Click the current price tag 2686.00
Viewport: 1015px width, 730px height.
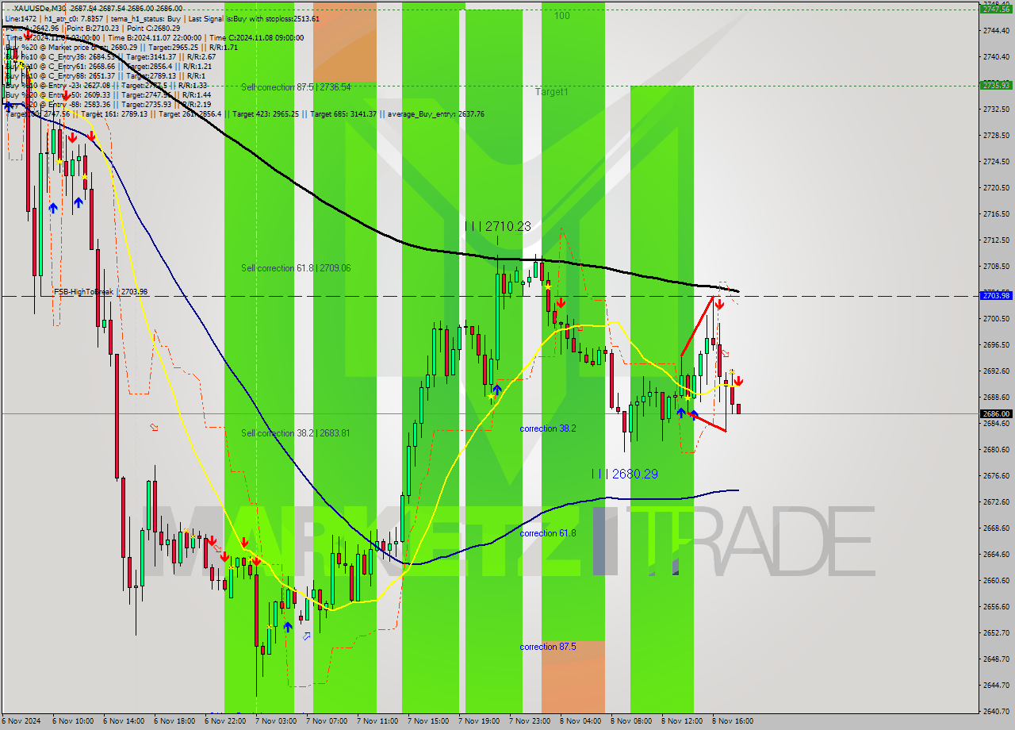(996, 413)
